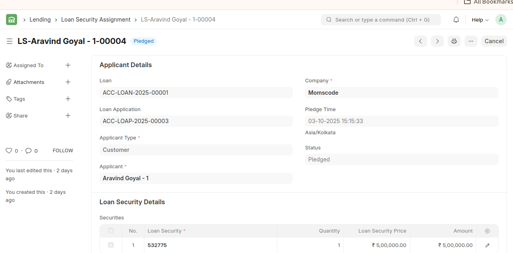Open the Securities table settings gear

487,231
